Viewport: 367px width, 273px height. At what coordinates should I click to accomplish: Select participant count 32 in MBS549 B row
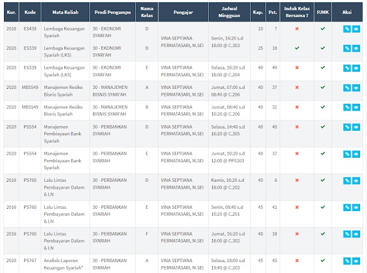tap(274, 107)
